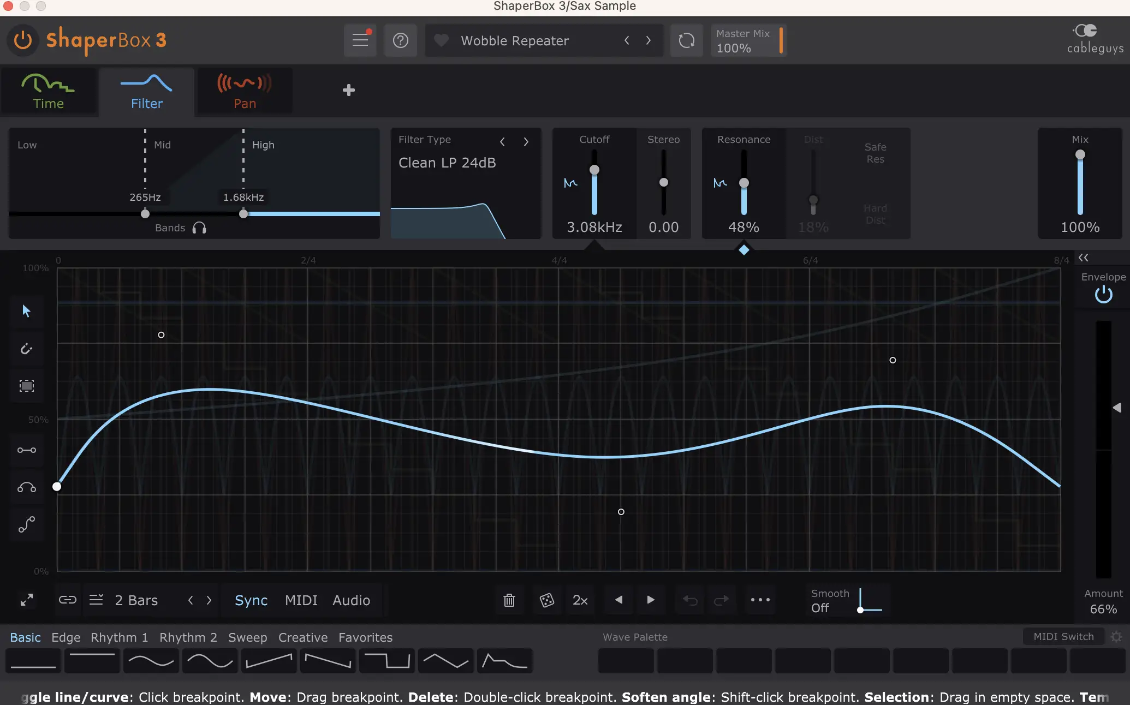Select previous preset with left chevron
1130x705 pixels.
coord(627,40)
